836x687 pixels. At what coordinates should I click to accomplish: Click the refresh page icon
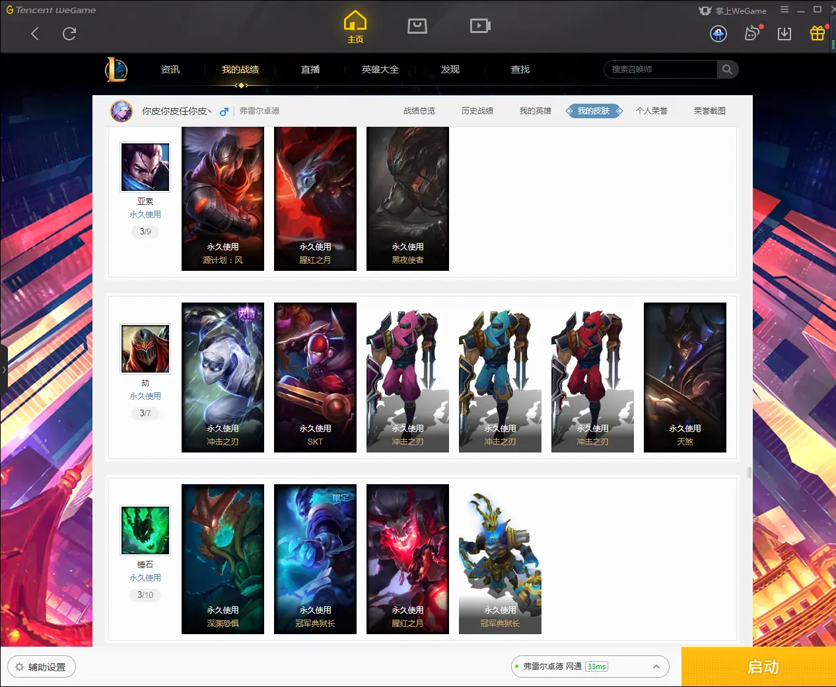tap(69, 34)
